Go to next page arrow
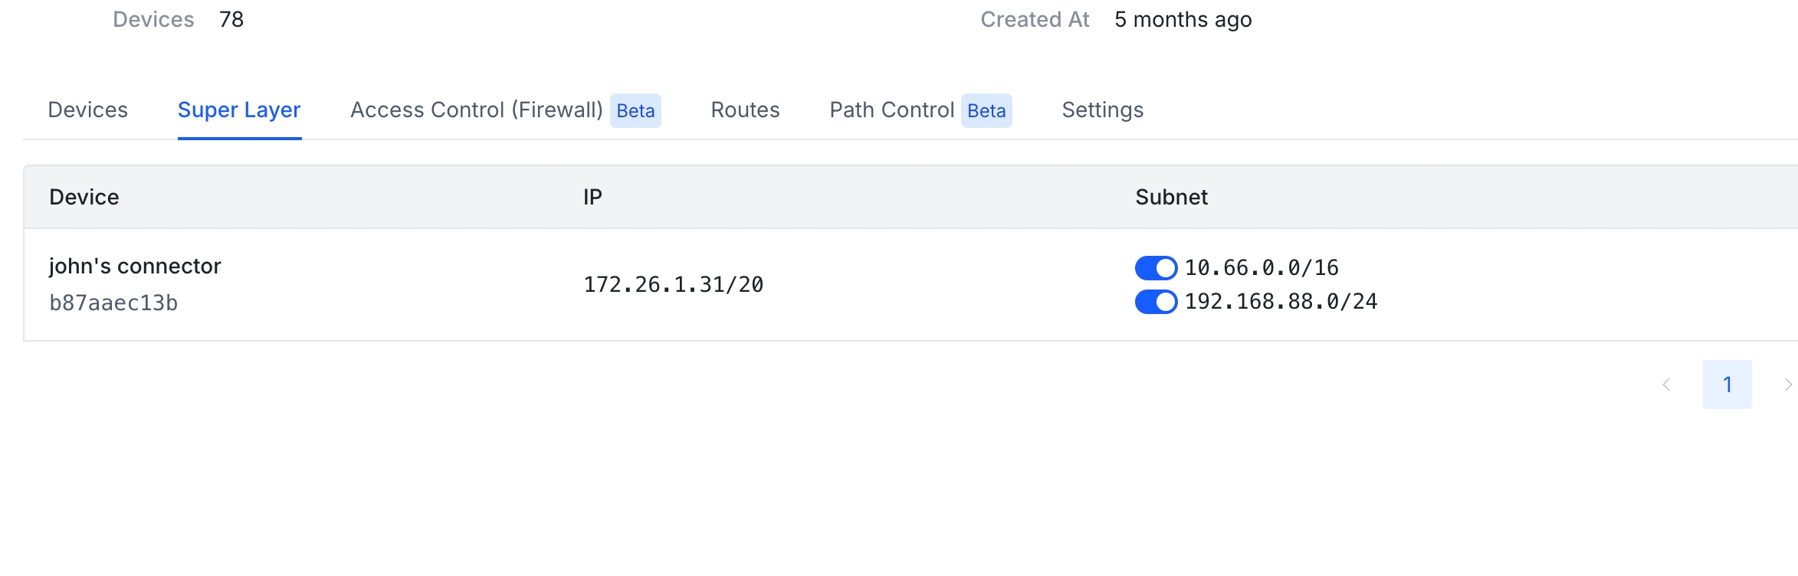Screen dimensions: 1798x576 [x=1787, y=385]
